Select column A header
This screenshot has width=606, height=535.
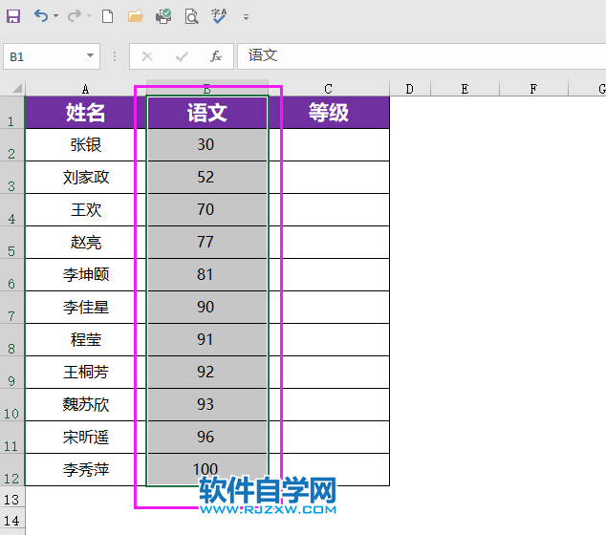pyautogui.click(x=86, y=89)
